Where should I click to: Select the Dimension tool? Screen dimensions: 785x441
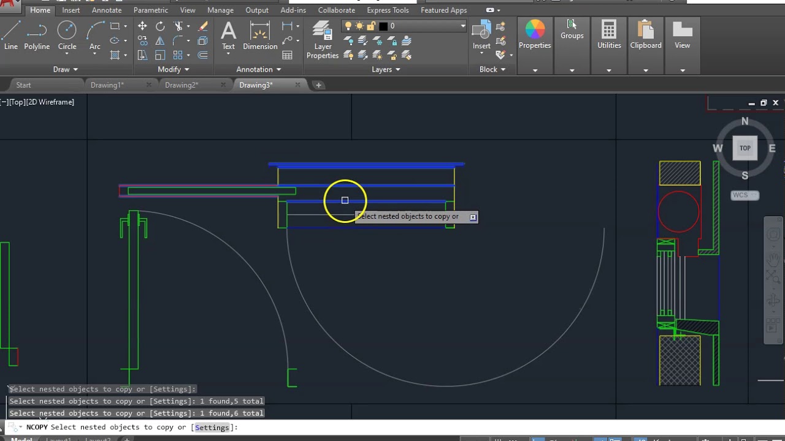coord(260,36)
